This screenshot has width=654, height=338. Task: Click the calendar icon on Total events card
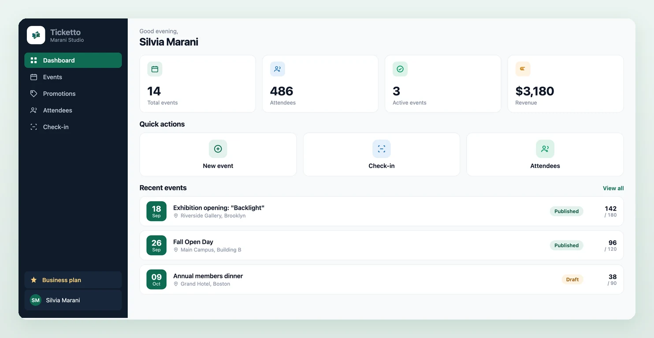[155, 69]
